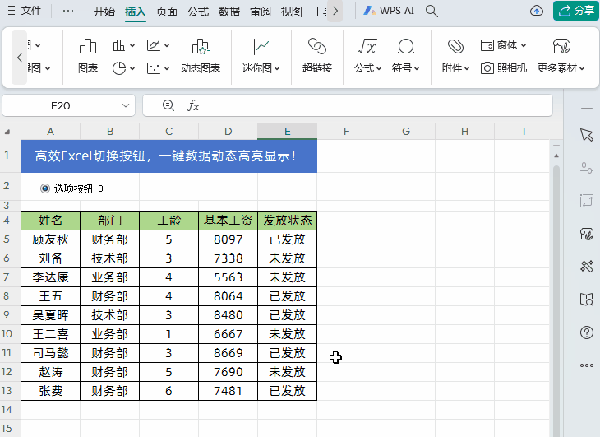Open the 动态图表 dynamic chart tool
This screenshot has height=437, width=600.
(201, 56)
